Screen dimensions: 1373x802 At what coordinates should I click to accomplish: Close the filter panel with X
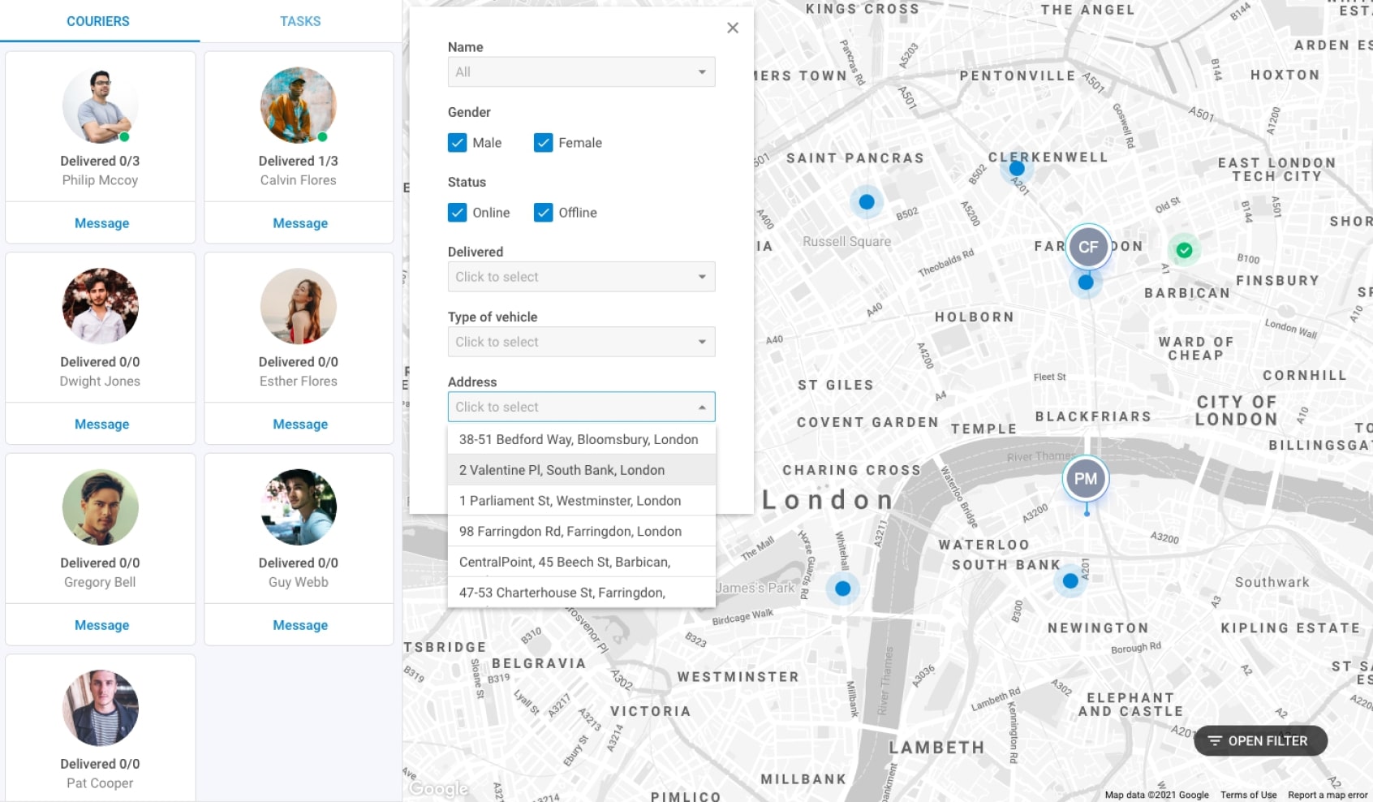coord(733,28)
